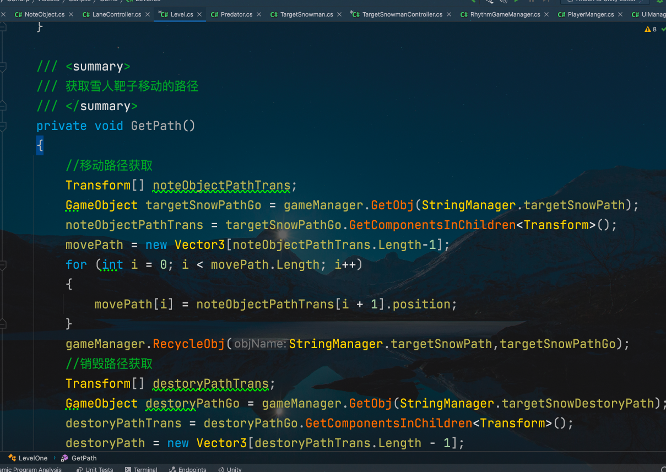Click the destoryPathTrans variable declaration

(x=210, y=384)
